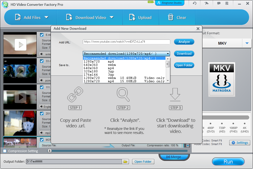Click the HD Video Converter app logo
The width and height of the screenshot is (253, 169).
point(5,5)
